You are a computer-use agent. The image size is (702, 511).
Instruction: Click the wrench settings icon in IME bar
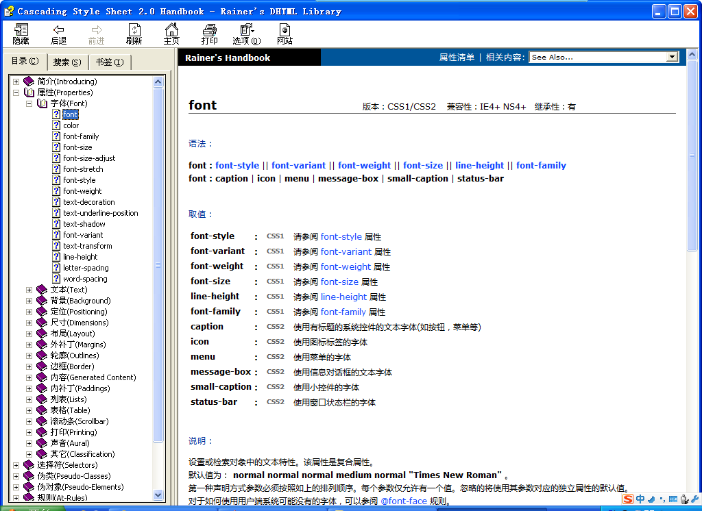click(695, 499)
